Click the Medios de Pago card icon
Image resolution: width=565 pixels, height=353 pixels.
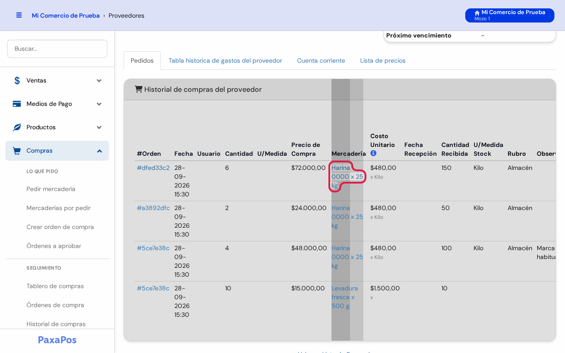17,104
